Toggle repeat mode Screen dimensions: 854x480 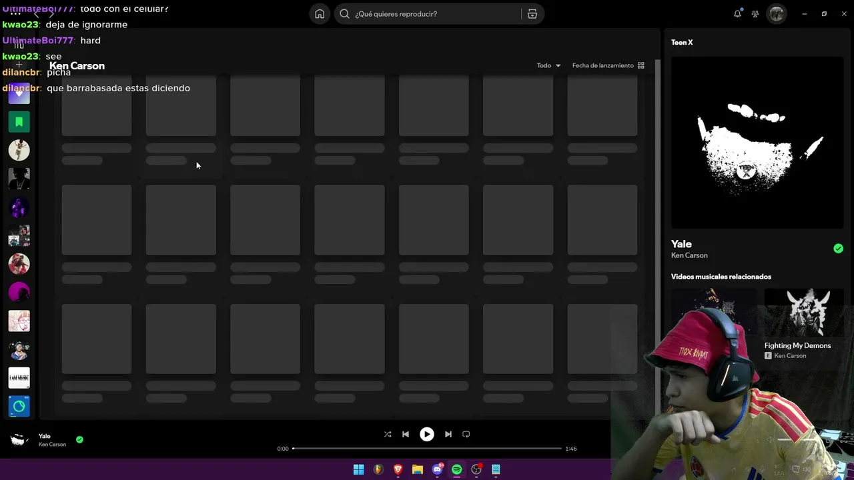pyautogui.click(x=466, y=434)
